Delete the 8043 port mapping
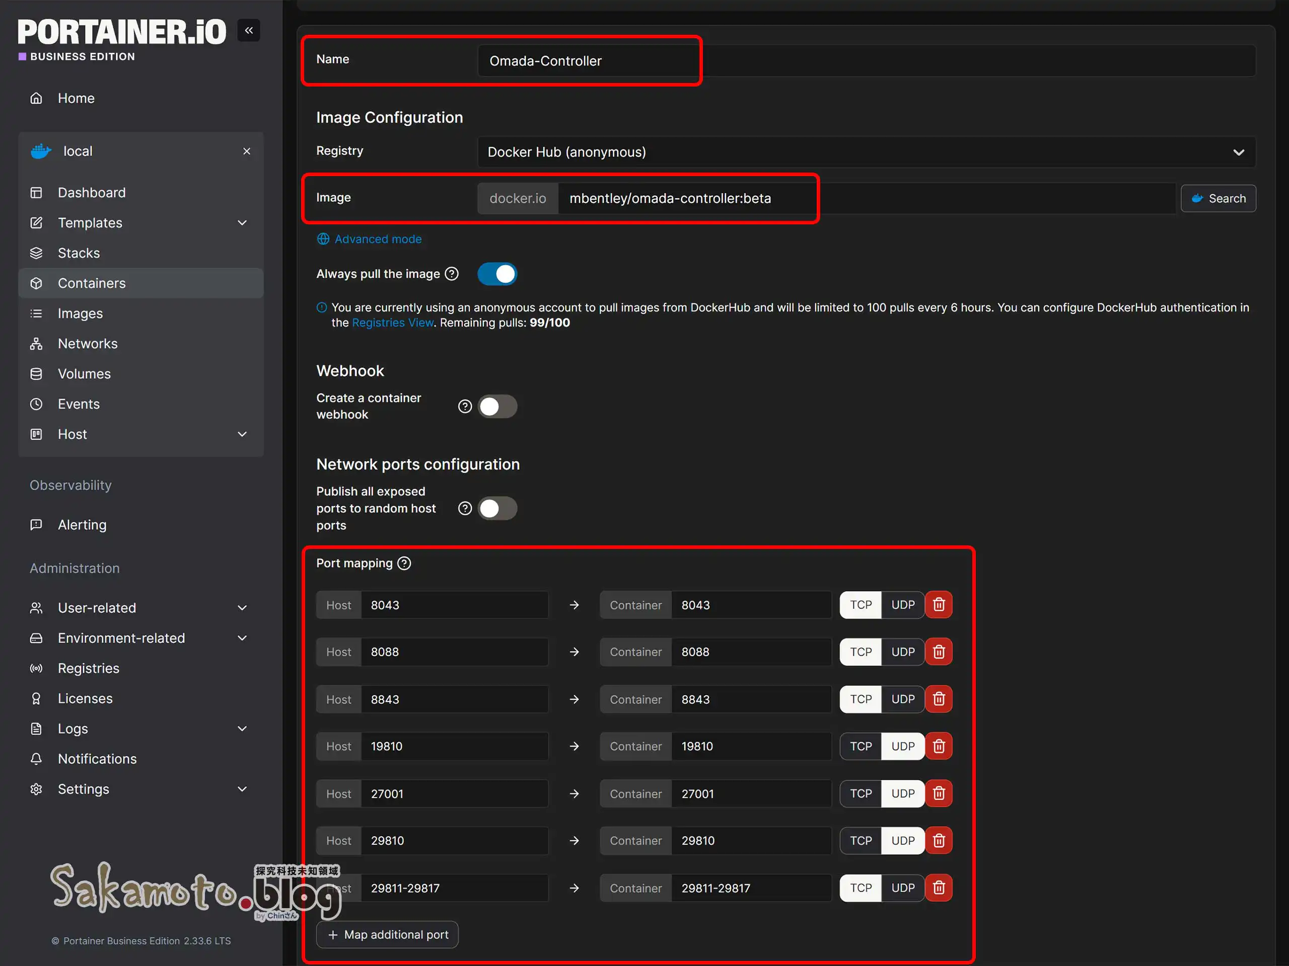 939,605
